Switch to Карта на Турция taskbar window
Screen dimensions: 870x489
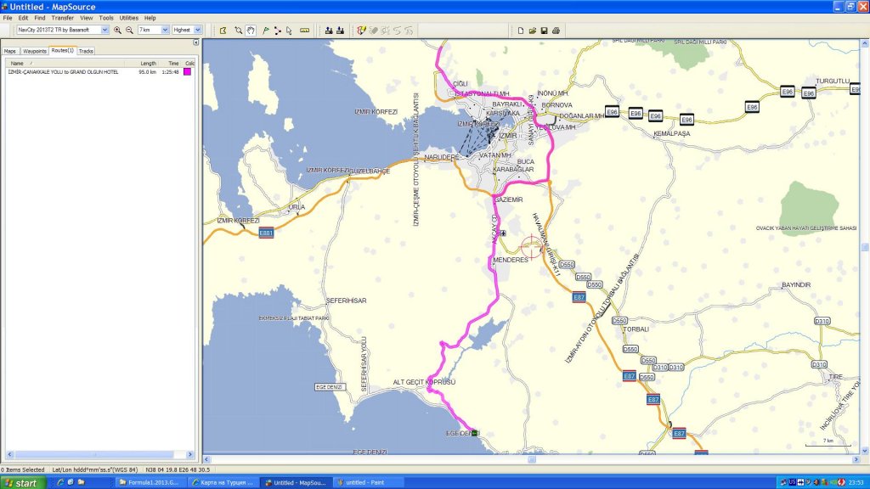coord(223,482)
